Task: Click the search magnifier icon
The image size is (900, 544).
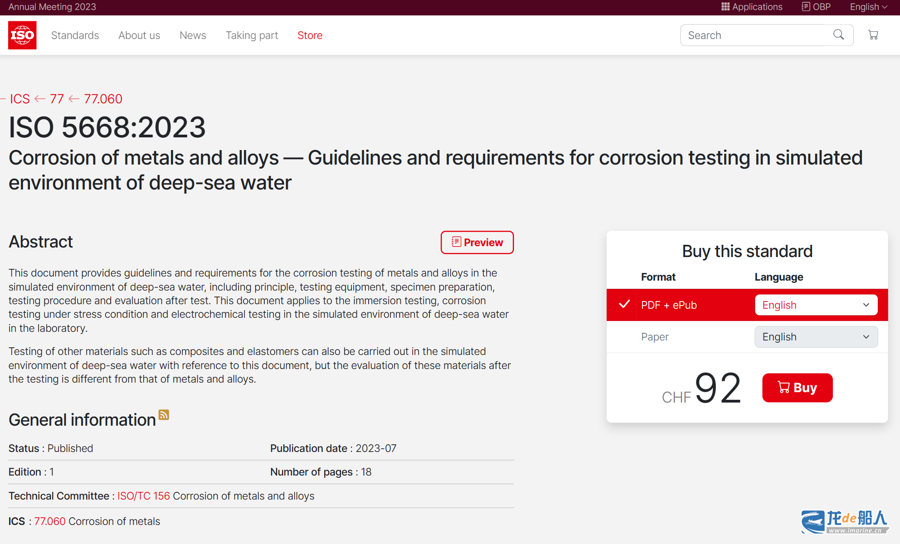Action: (x=838, y=35)
